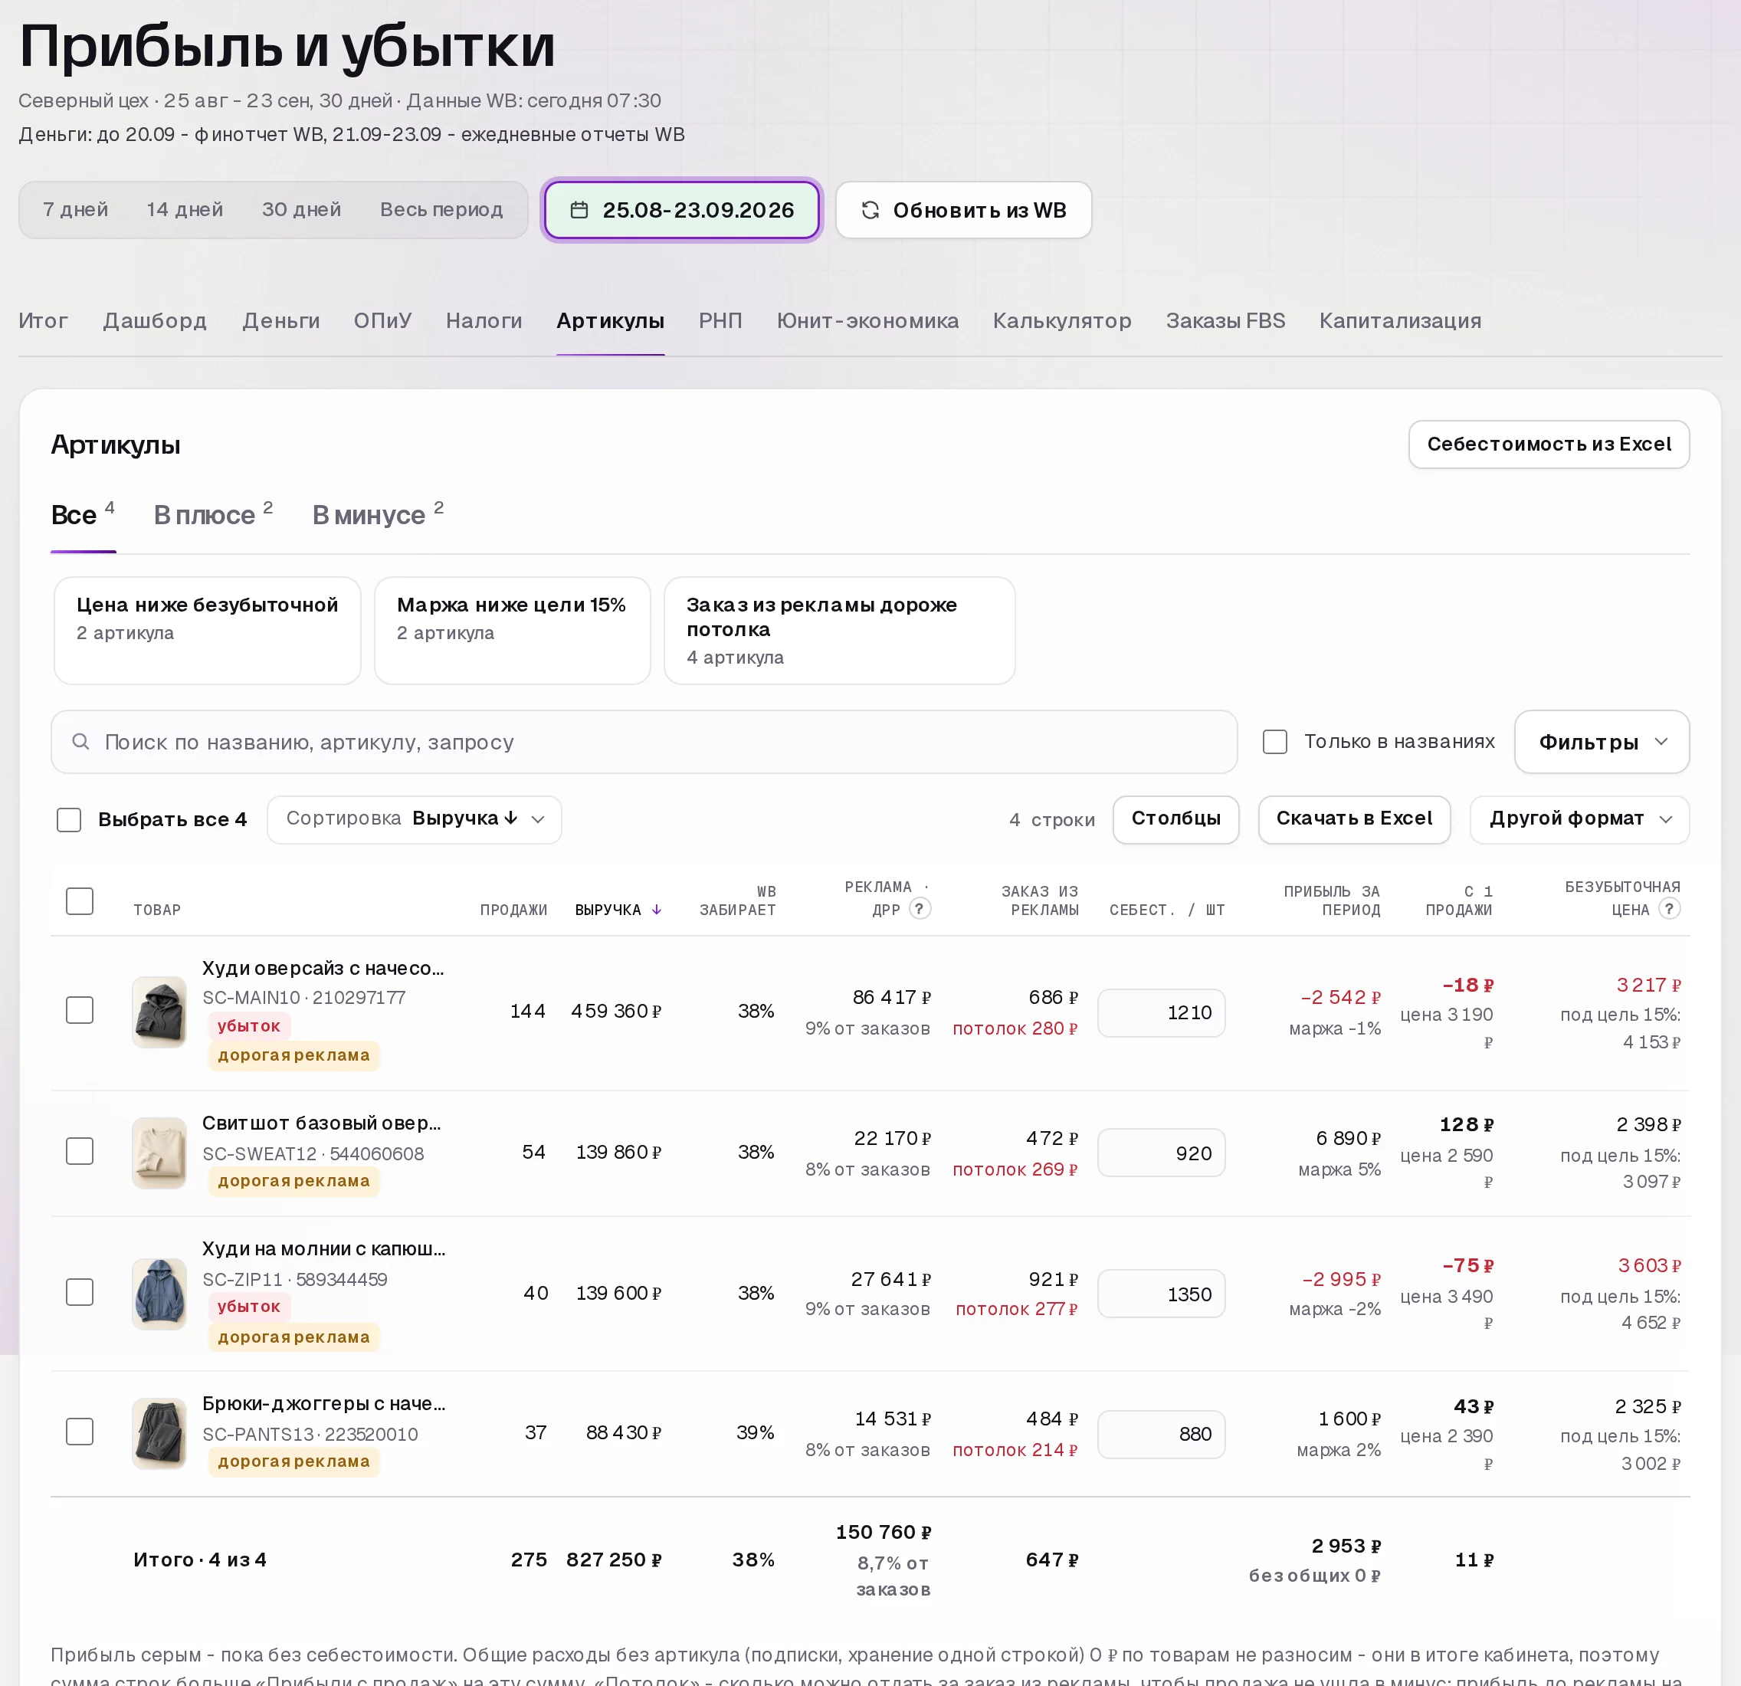Click the refresh icon beside Обновить из WB
Screen dimensions: 1741x1686
[870, 211]
